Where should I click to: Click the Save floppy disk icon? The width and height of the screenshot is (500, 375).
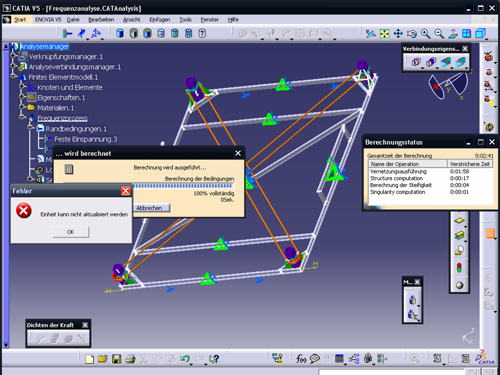point(116,359)
